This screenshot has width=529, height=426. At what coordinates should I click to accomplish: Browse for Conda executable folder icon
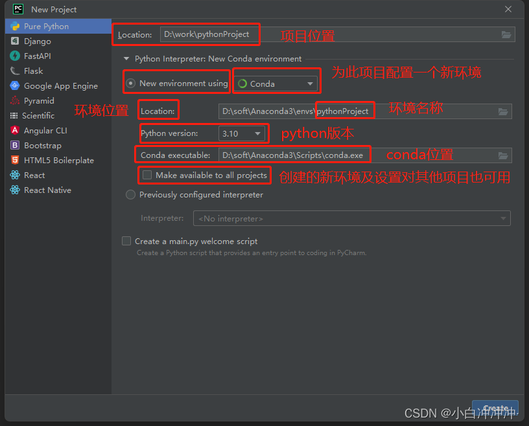pyautogui.click(x=503, y=155)
